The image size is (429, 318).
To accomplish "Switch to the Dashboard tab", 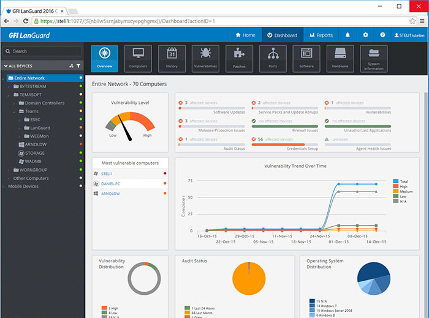I will tap(283, 35).
